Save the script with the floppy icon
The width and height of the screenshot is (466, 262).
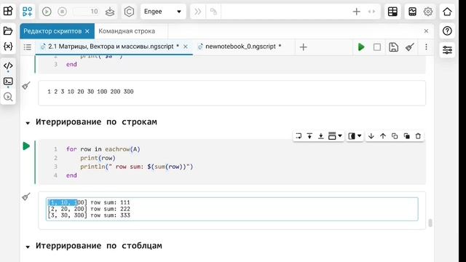(x=393, y=47)
